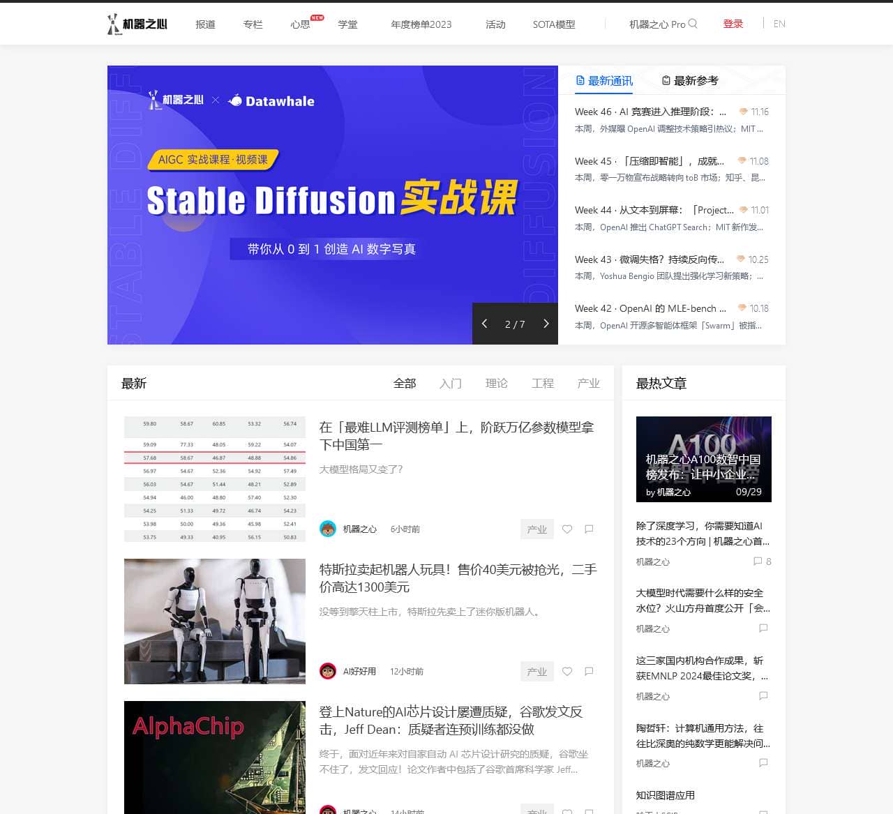Image resolution: width=893 pixels, height=814 pixels.
Task: Open 报道 in top navigation
Action: [205, 24]
